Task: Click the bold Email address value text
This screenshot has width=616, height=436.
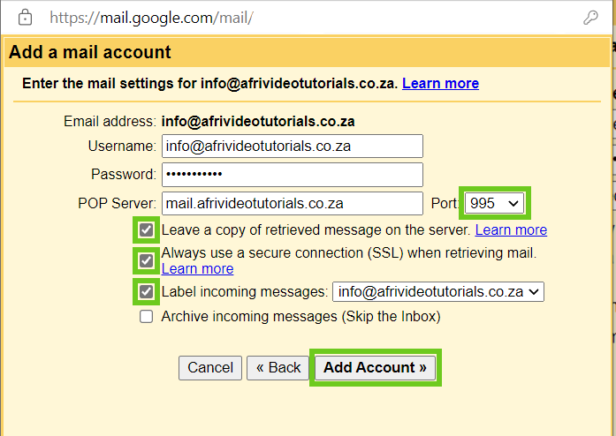Action: coord(258,121)
